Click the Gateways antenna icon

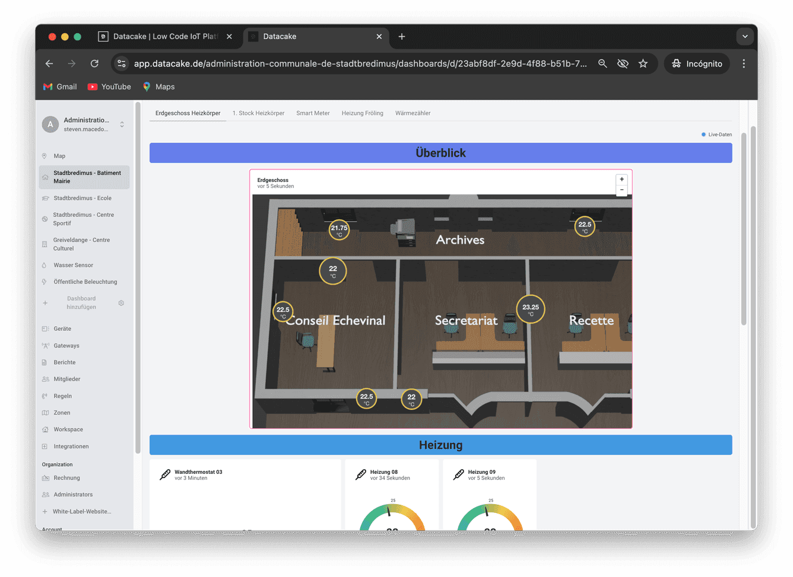45,346
